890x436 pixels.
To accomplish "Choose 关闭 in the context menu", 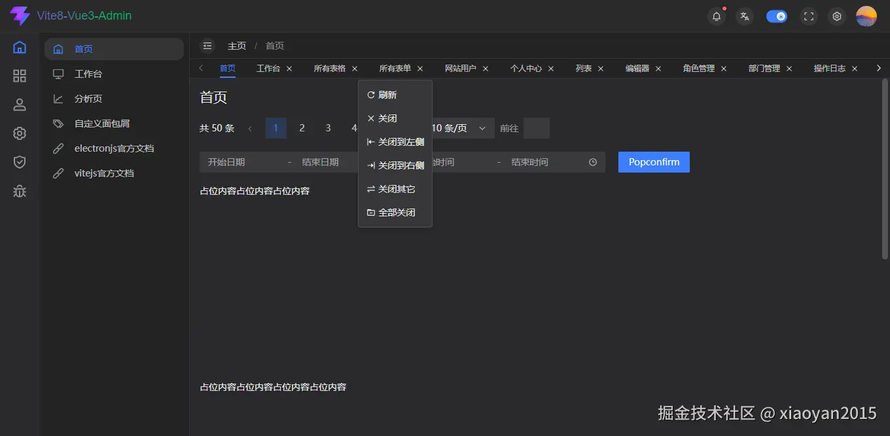I will (x=395, y=118).
